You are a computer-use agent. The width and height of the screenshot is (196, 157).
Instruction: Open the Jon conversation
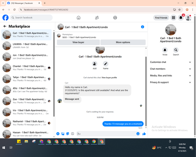pyautogui.click(x=27, y=57)
